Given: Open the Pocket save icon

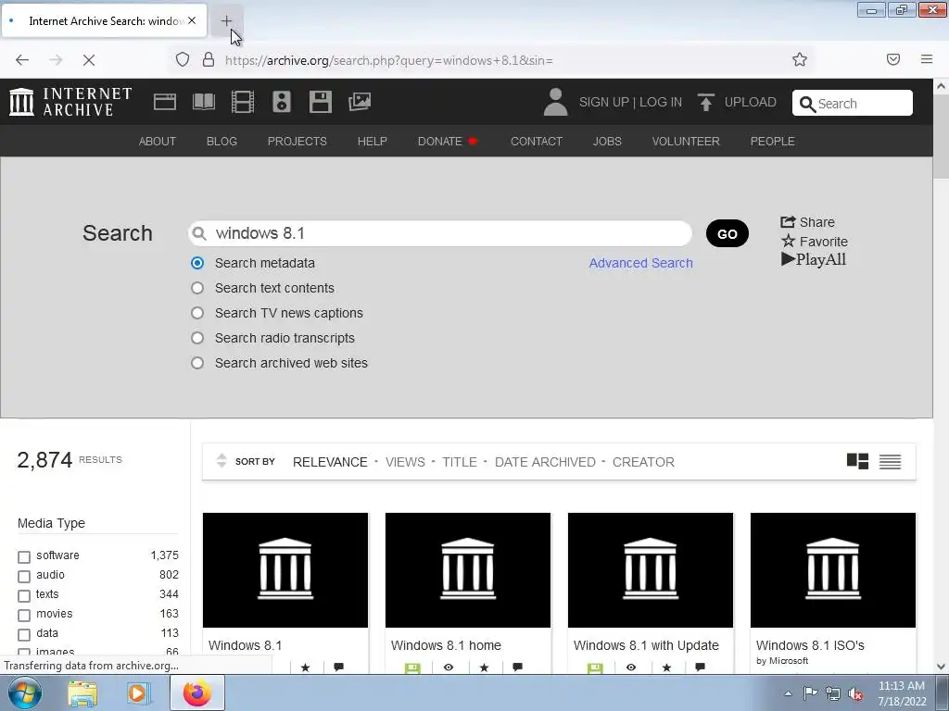Looking at the screenshot, I should coord(892,59).
